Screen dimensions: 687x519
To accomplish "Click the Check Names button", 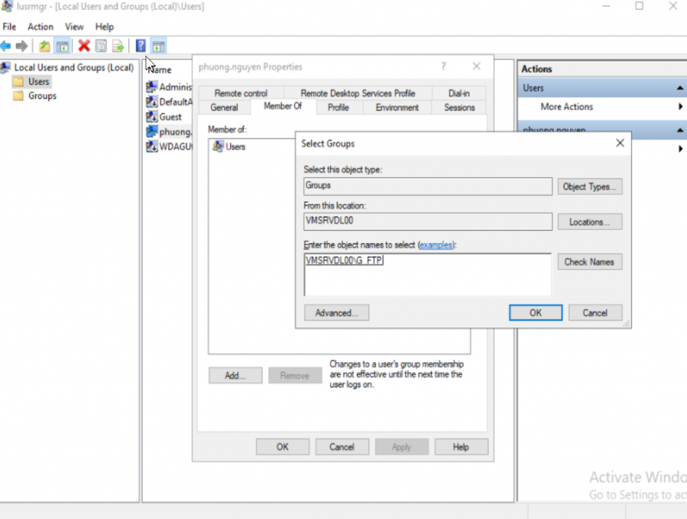I will coord(590,262).
